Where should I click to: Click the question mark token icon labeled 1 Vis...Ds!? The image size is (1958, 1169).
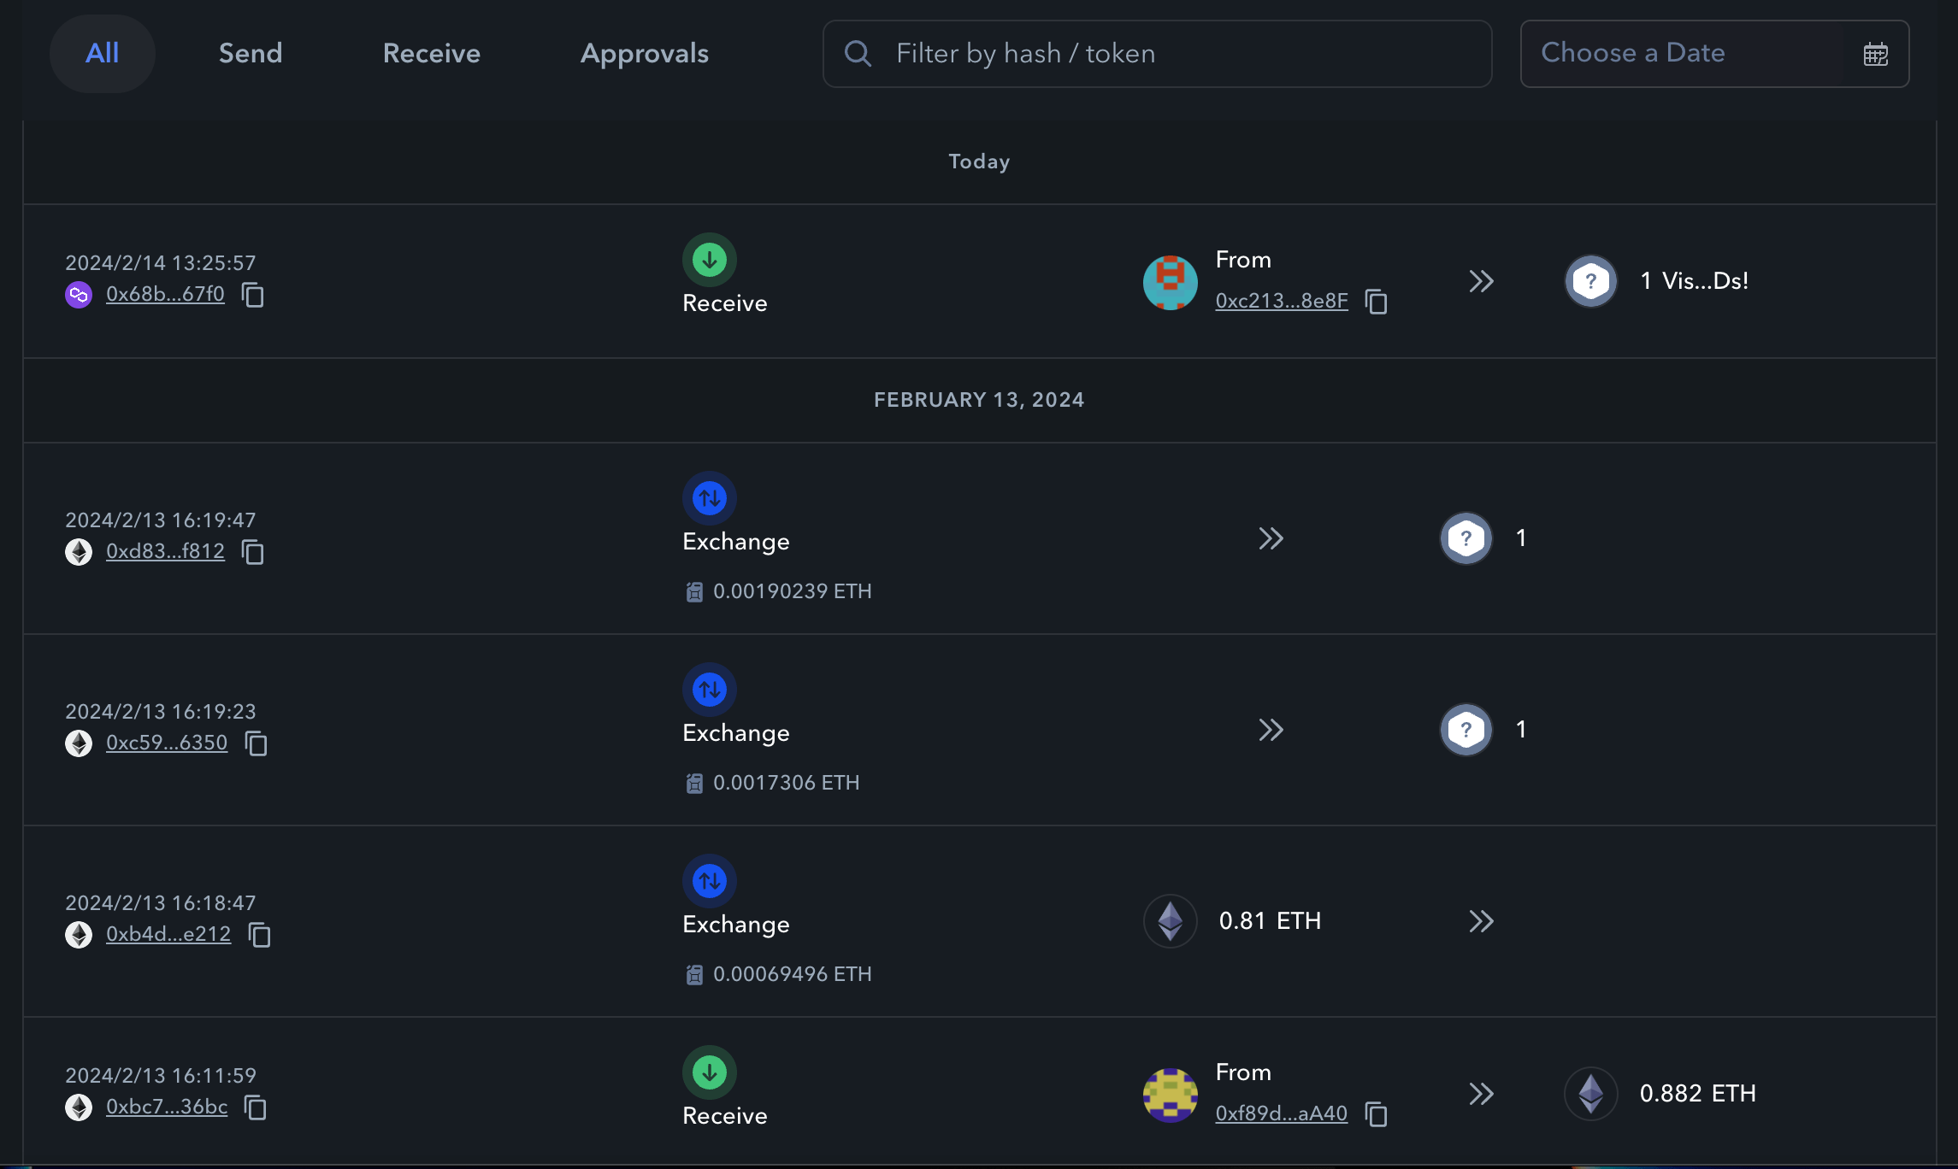click(1590, 280)
